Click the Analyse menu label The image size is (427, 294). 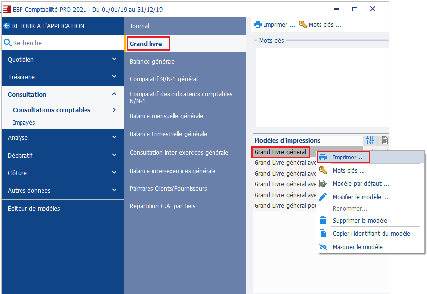click(18, 138)
